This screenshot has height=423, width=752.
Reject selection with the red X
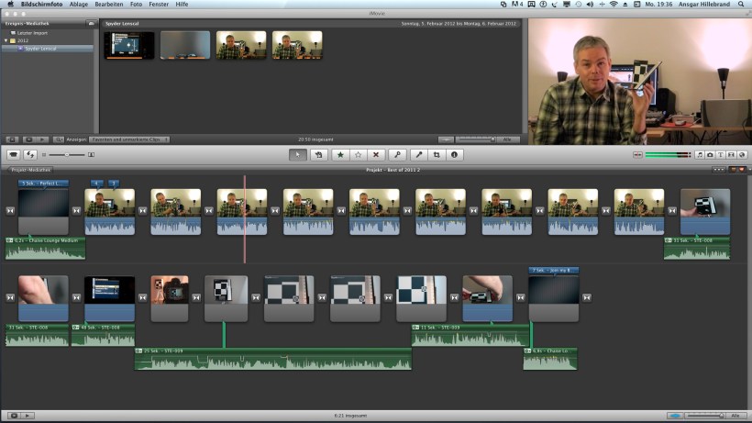pos(376,154)
